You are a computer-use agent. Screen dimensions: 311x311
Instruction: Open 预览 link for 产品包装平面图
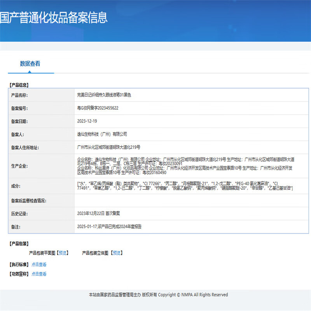(63, 253)
